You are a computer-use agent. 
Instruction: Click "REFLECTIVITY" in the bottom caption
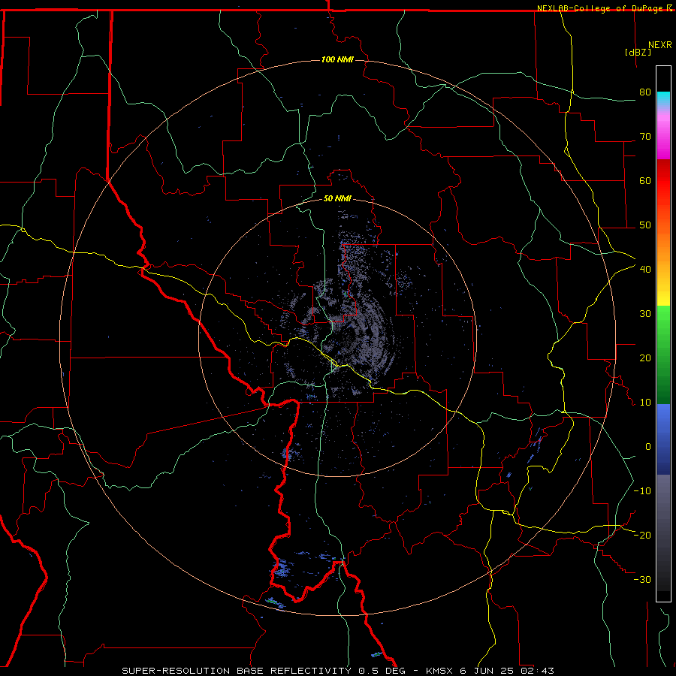[310, 671]
